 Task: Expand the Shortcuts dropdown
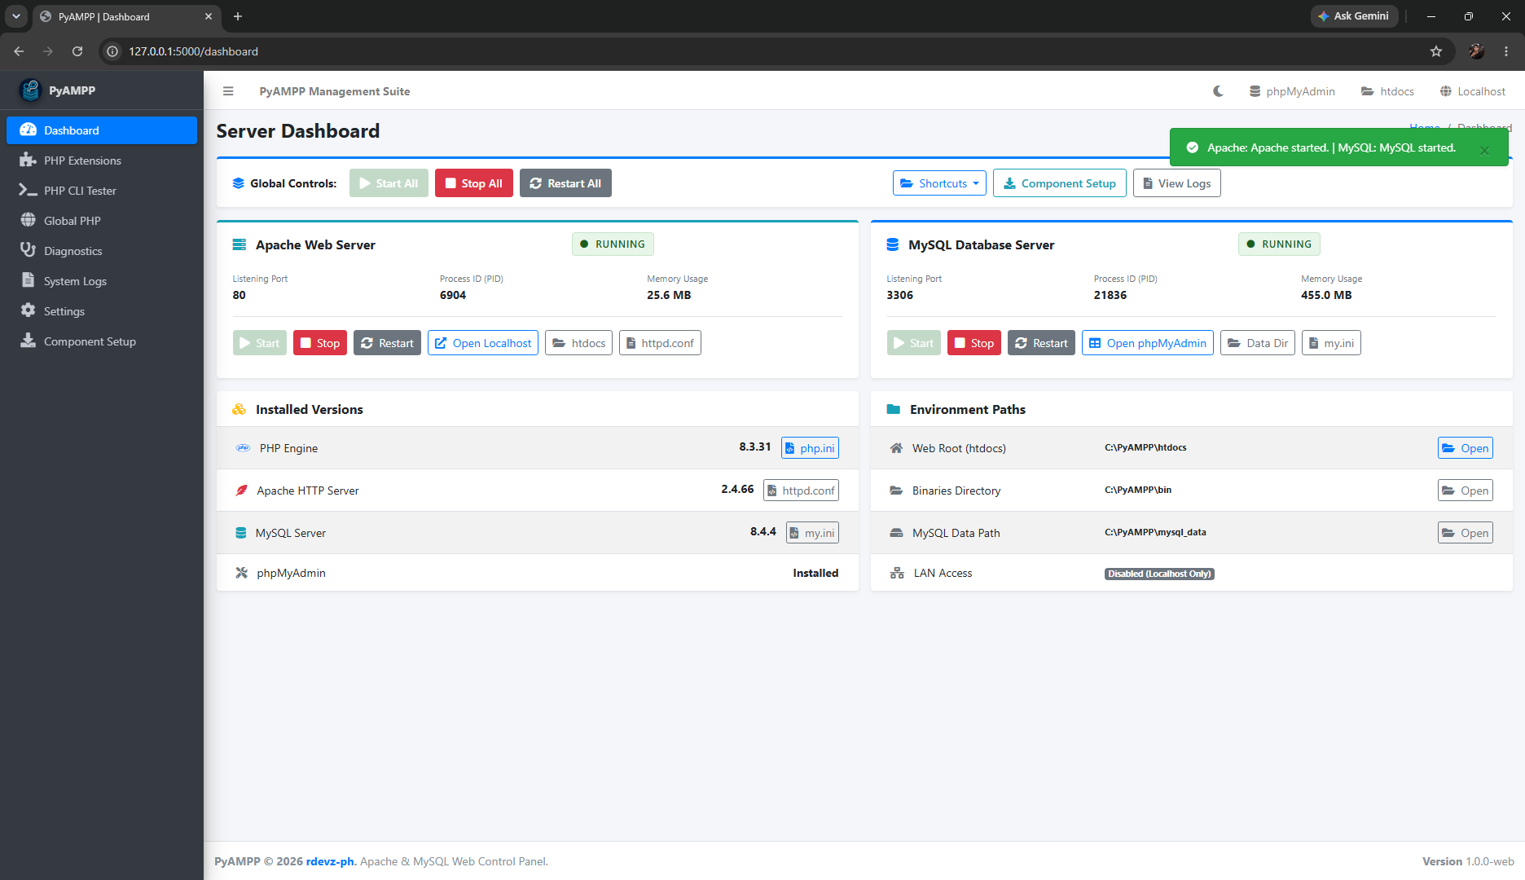pos(939,183)
